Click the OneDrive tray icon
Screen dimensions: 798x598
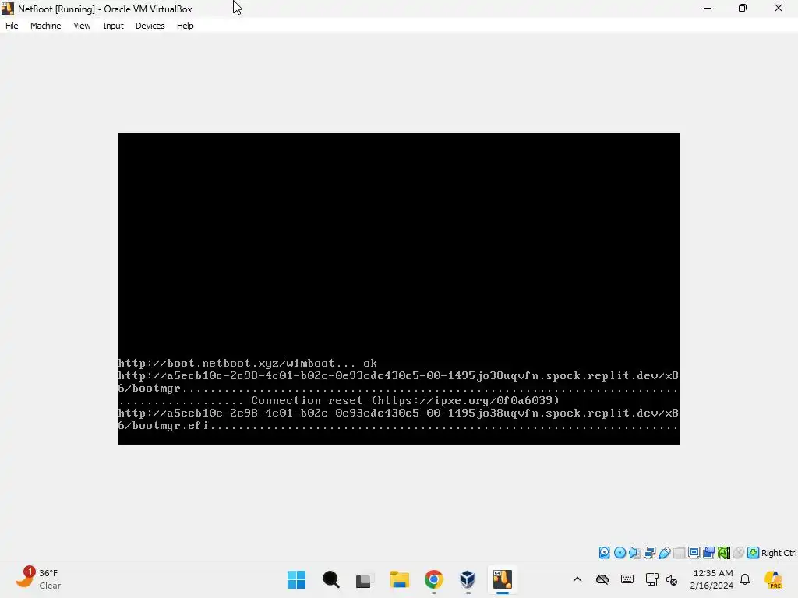[x=602, y=579]
